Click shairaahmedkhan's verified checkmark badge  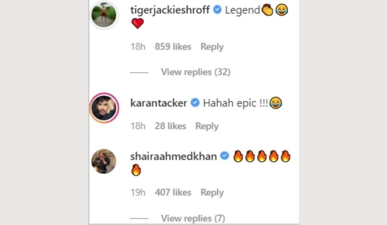pyautogui.click(x=224, y=156)
